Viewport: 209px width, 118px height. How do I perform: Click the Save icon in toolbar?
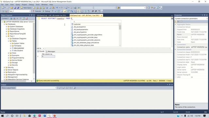click(15, 8)
